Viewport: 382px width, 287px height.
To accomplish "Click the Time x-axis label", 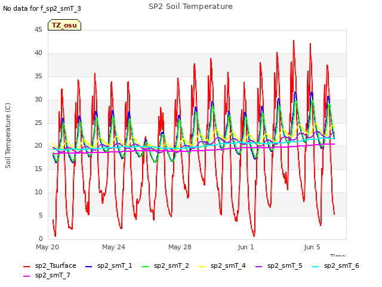I will (x=337, y=255).
